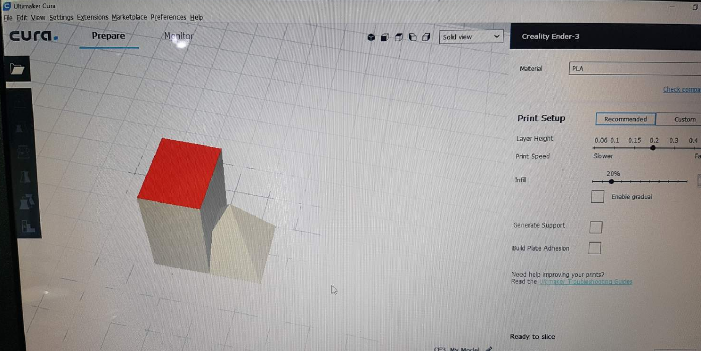Open the Edit menu
The height and width of the screenshot is (351, 701).
point(22,18)
